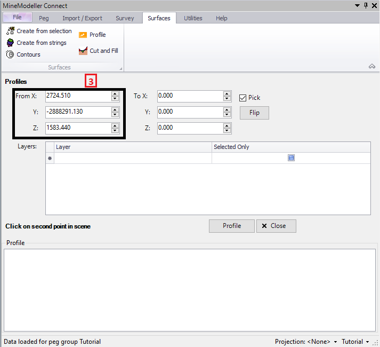Uncheck the Pick checkbox
Image resolution: width=380 pixels, height=347 pixels.
click(243, 98)
